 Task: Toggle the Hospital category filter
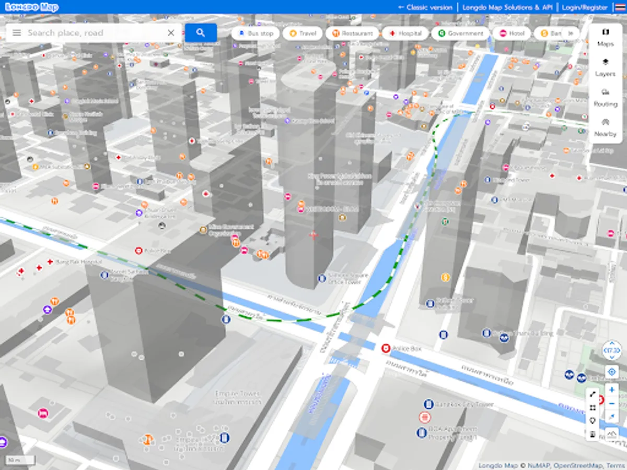pos(406,33)
